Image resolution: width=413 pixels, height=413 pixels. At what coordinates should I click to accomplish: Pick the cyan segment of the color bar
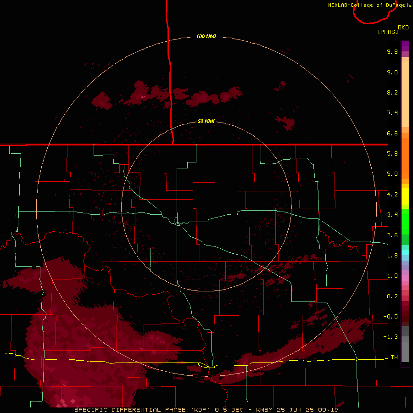tap(405, 252)
